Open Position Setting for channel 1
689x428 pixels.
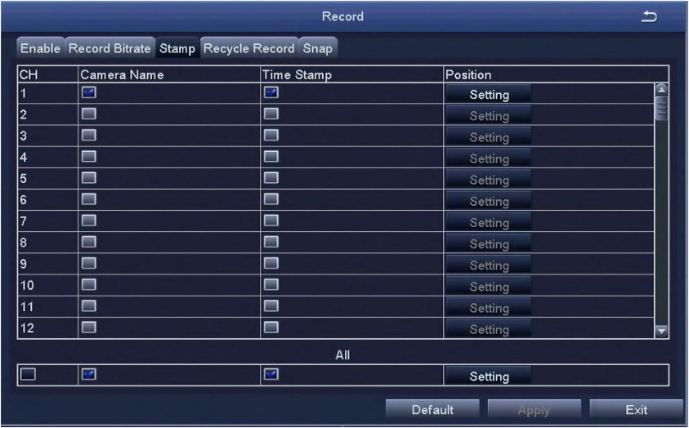tap(489, 95)
